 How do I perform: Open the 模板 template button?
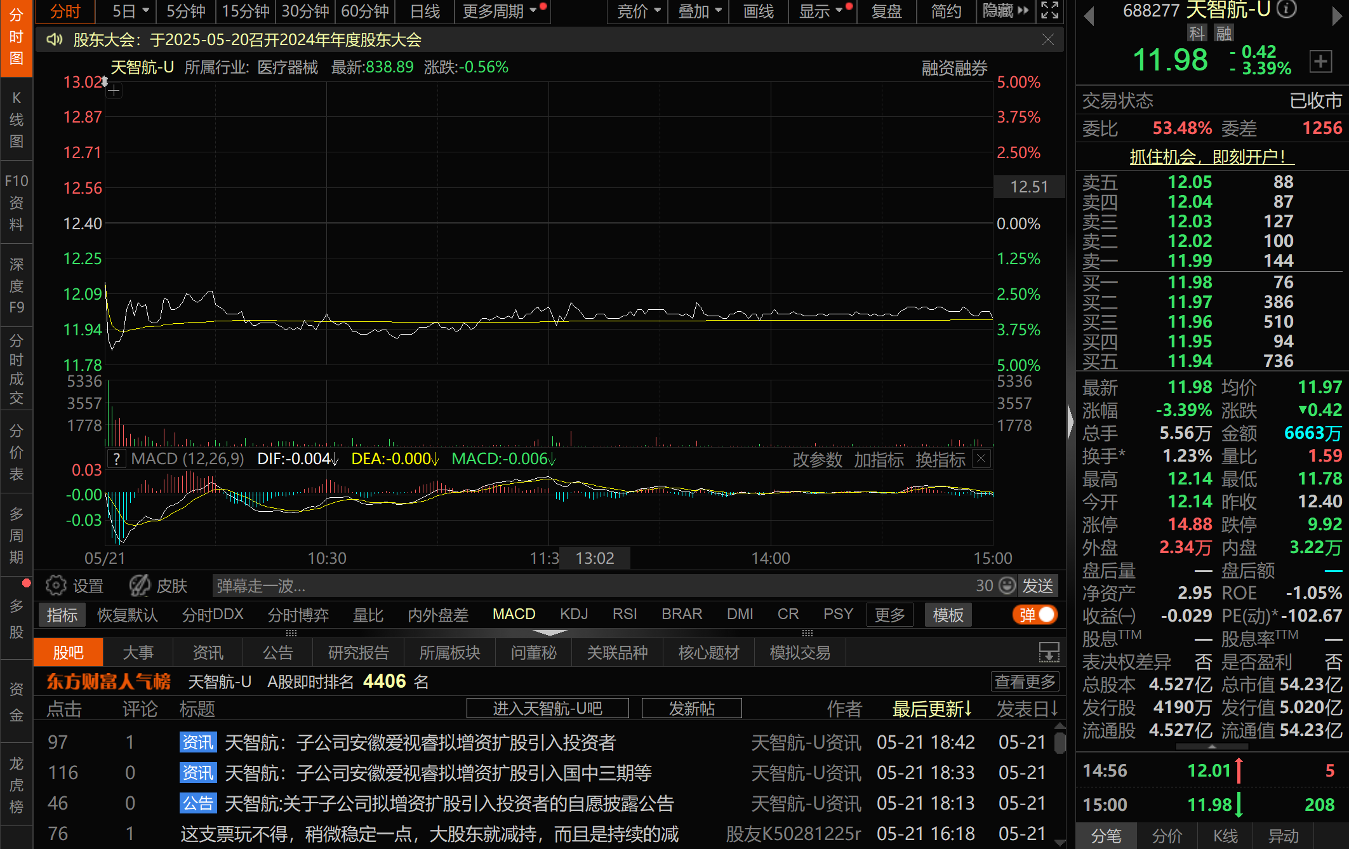tap(948, 615)
